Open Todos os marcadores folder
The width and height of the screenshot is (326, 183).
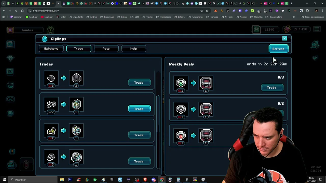click(x=312, y=17)
